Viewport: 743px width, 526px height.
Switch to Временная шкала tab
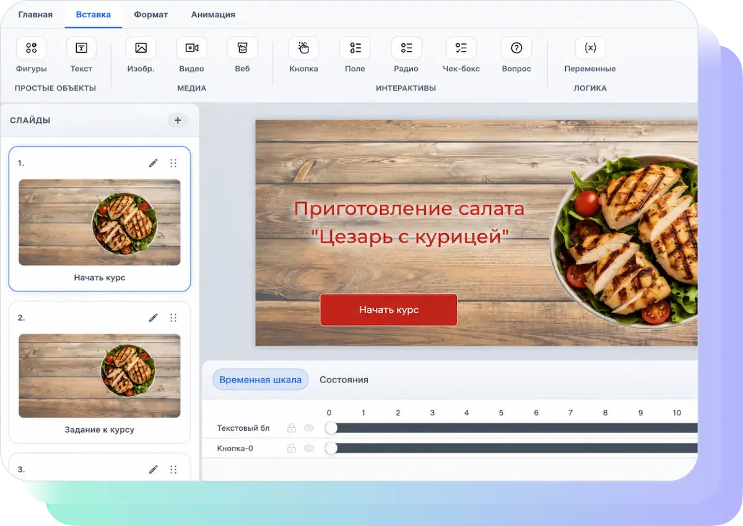pyautogui.click(x=261, y=379)
